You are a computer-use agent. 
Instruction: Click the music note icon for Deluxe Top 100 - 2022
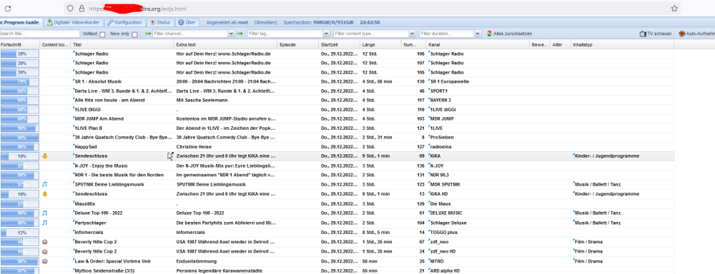click(44, 213)
